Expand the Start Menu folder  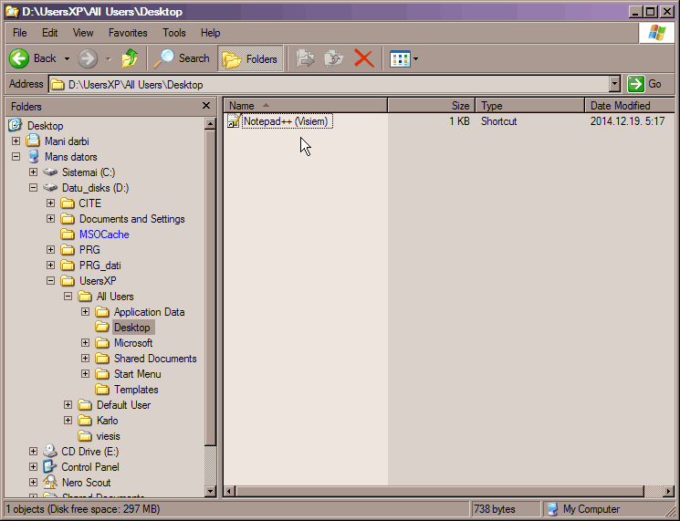pos(86,374)
